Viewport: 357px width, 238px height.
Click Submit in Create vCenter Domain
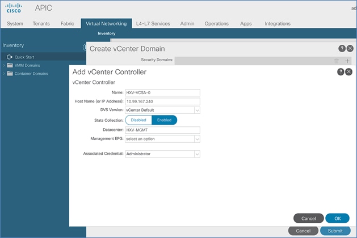click(335, 231)
